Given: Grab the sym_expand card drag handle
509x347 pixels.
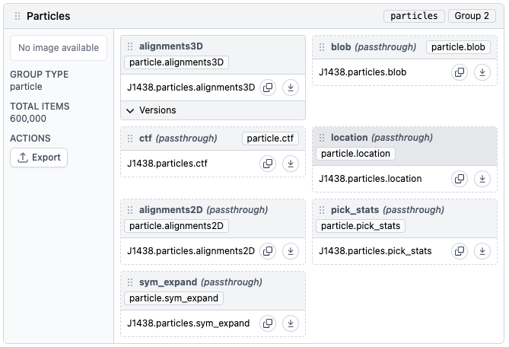Looking at the screenshot, I should click(x=130, y=282).
